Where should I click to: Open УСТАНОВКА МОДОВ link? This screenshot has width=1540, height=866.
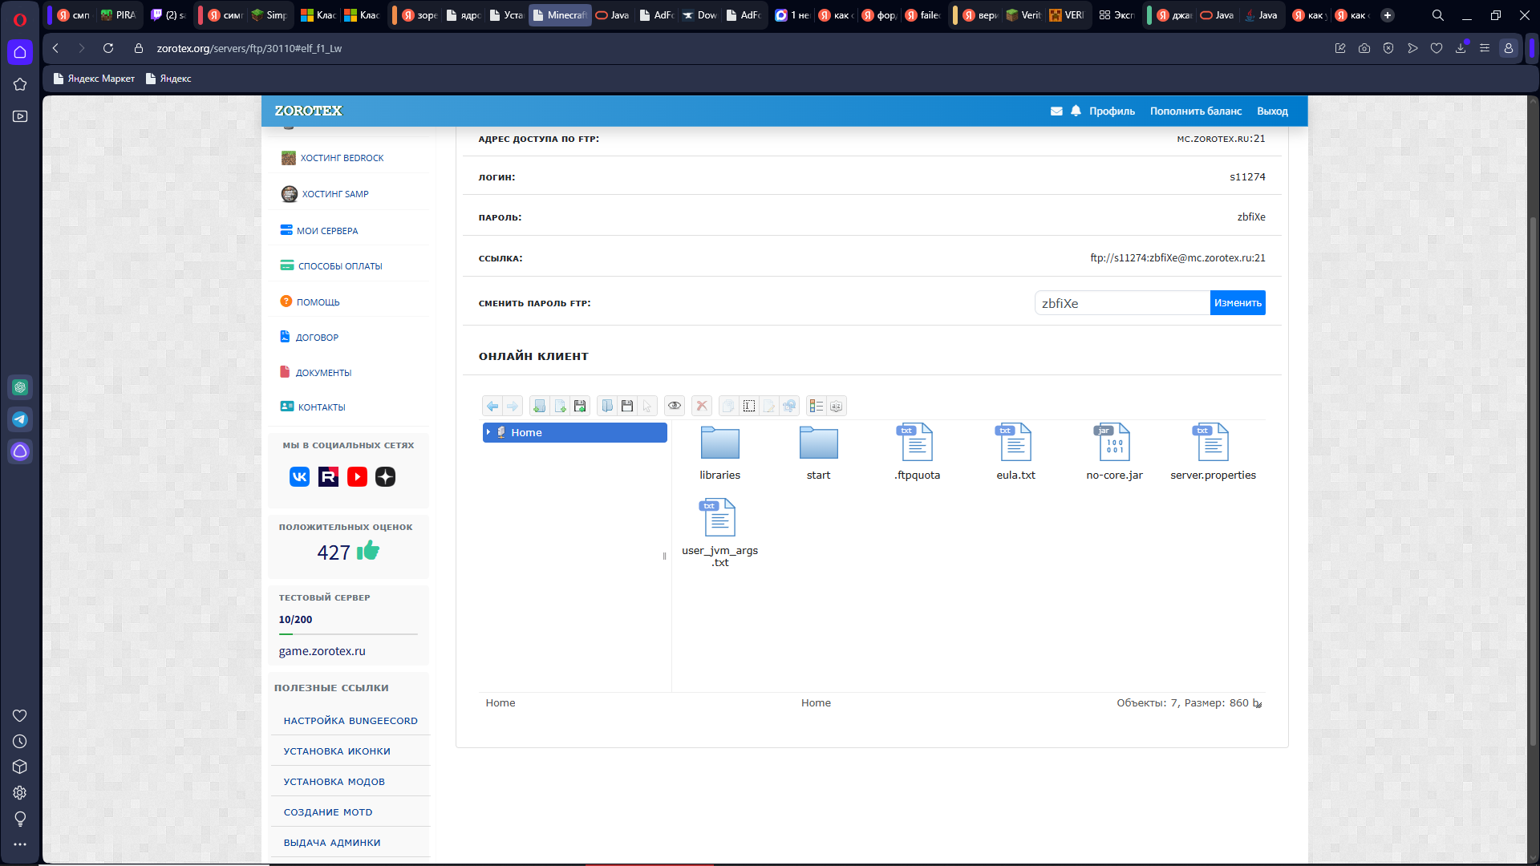(x=334, y=782)
